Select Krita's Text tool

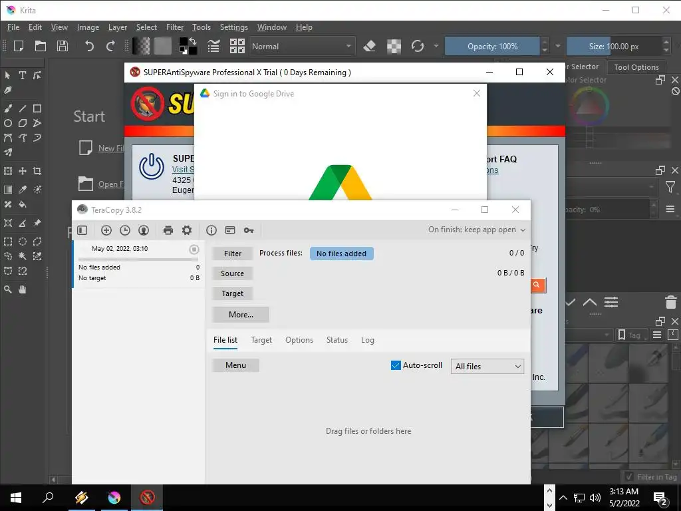click(22, 76)
